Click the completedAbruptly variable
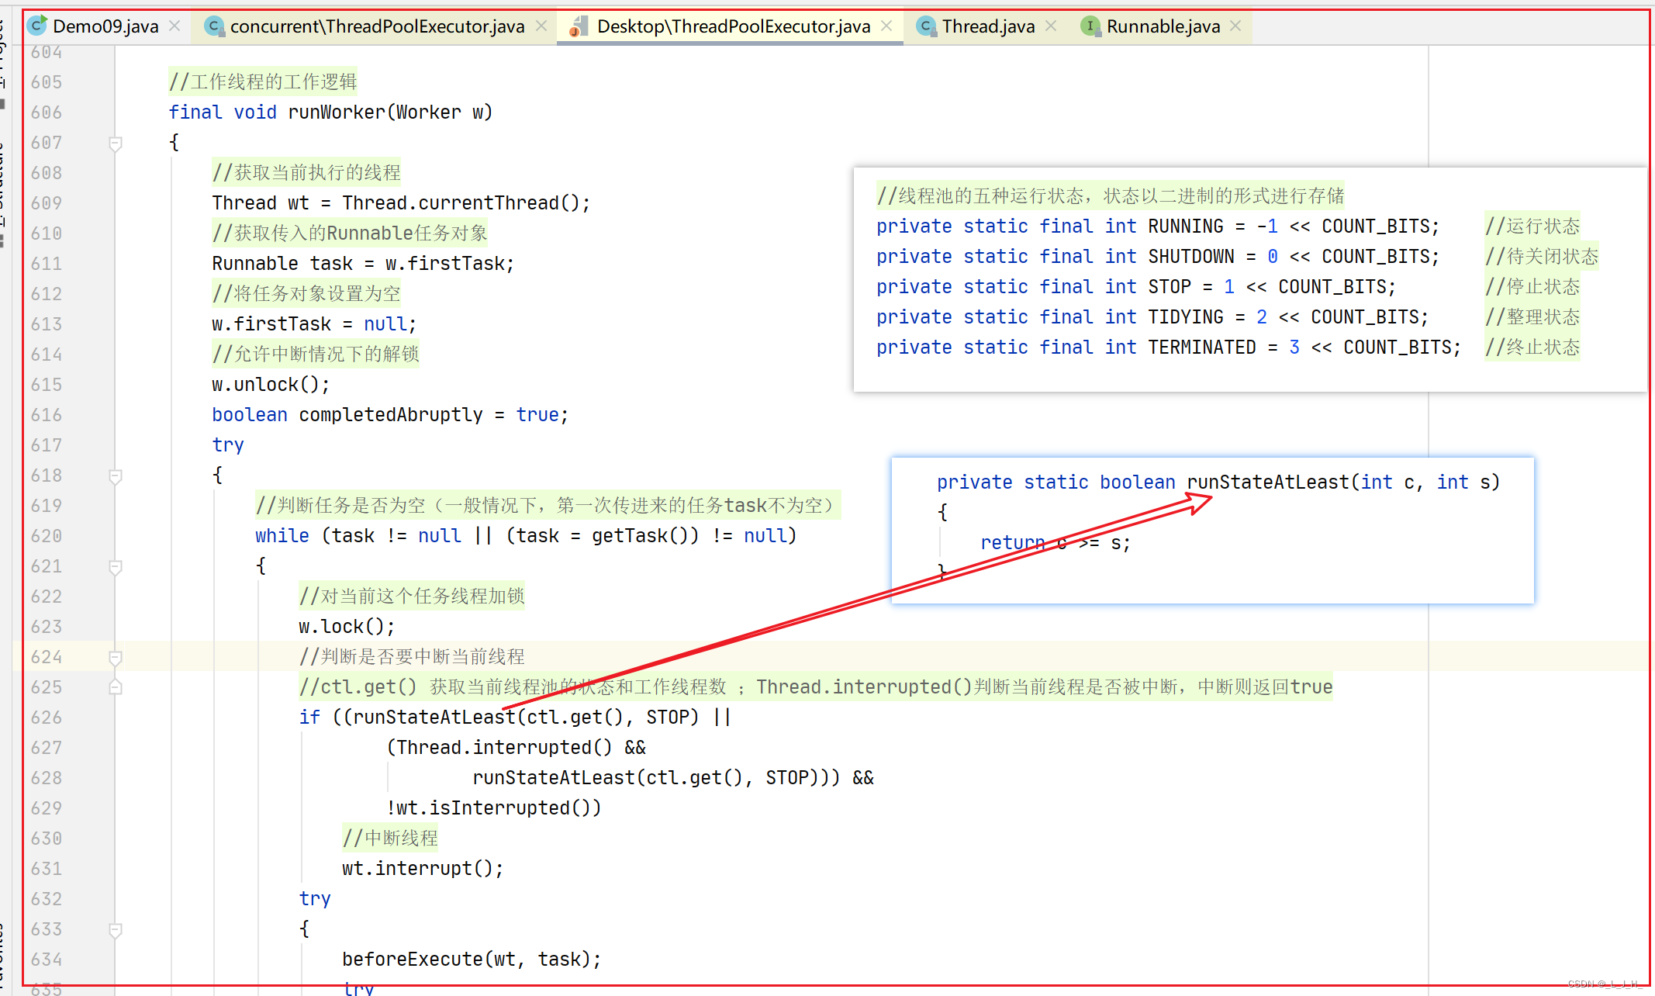 pyautogui.click(x=391, y=415)
